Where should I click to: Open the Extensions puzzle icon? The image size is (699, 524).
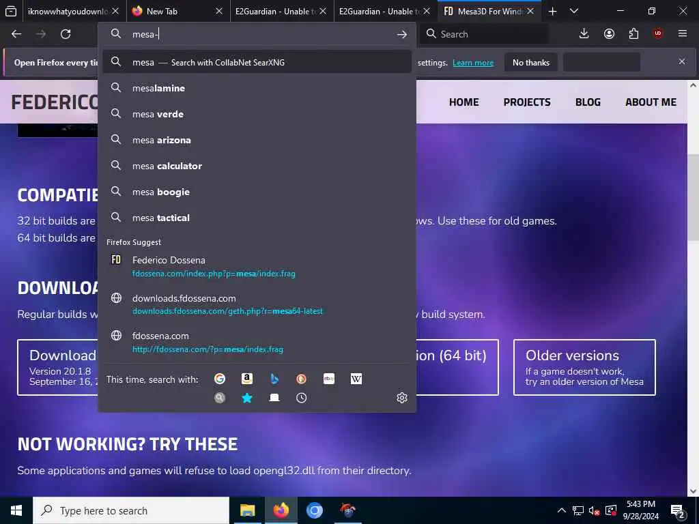[x=633, y=34]
